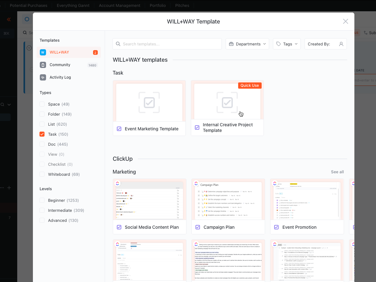
Task: Click task icon beside Event Promotion
Action: pyautogui.click(x=276, y=227)
